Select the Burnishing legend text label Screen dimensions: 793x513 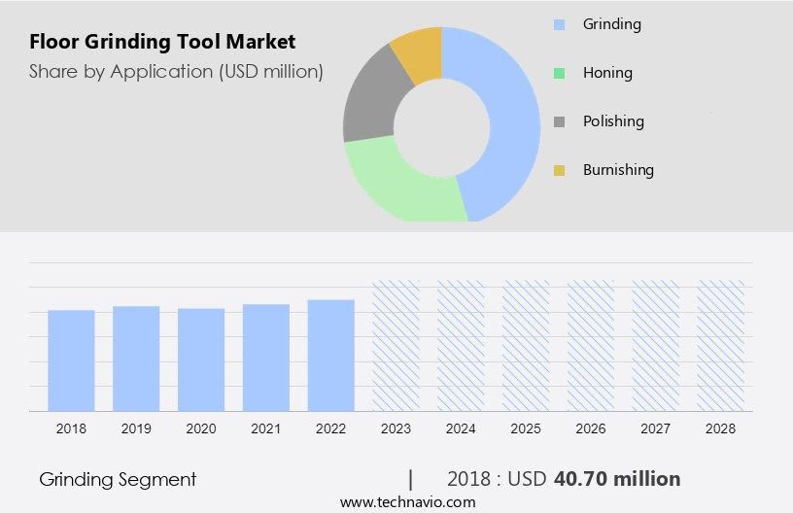click(x=618, y=170)
